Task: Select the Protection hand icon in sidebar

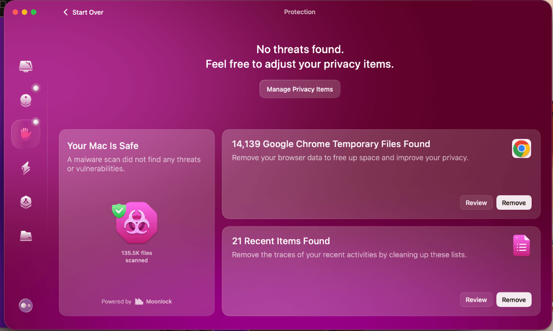Action: tap(26, 134)
